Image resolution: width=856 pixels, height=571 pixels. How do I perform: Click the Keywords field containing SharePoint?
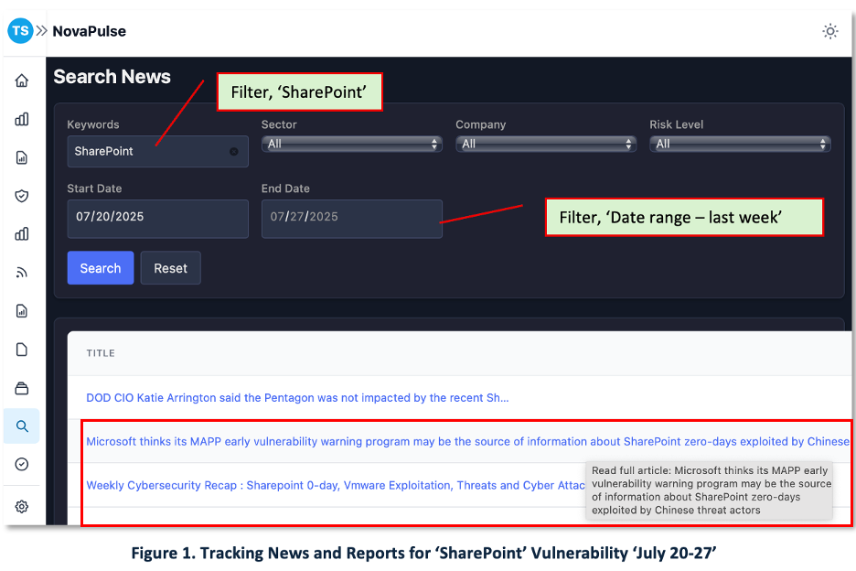click(x=158, y=151)
